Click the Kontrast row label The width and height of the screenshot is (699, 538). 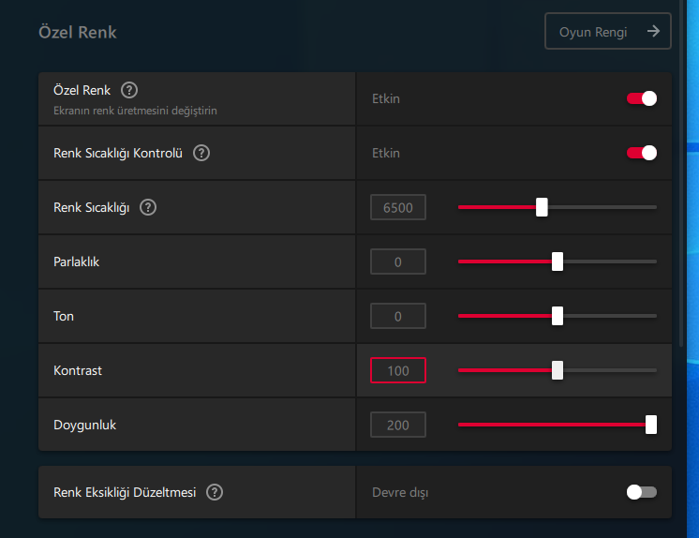(x=78, y=370)
